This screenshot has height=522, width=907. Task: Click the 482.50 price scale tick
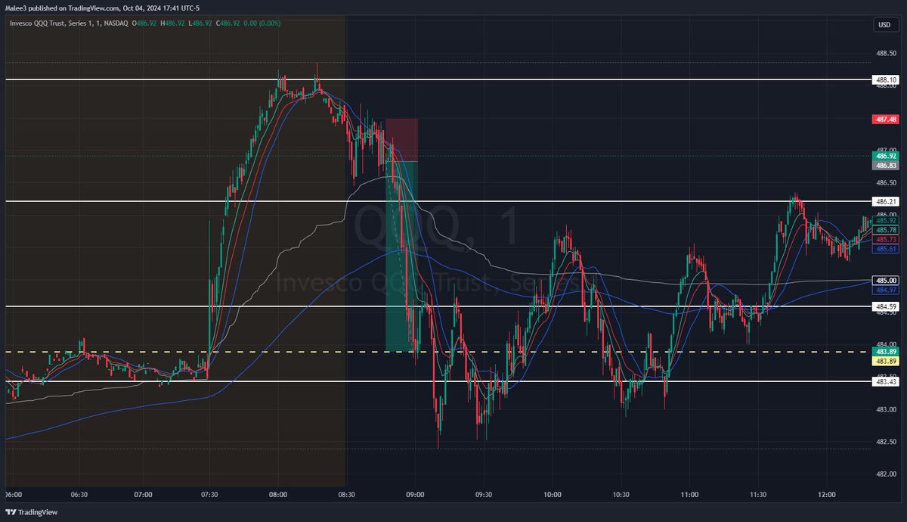point(887,442)
